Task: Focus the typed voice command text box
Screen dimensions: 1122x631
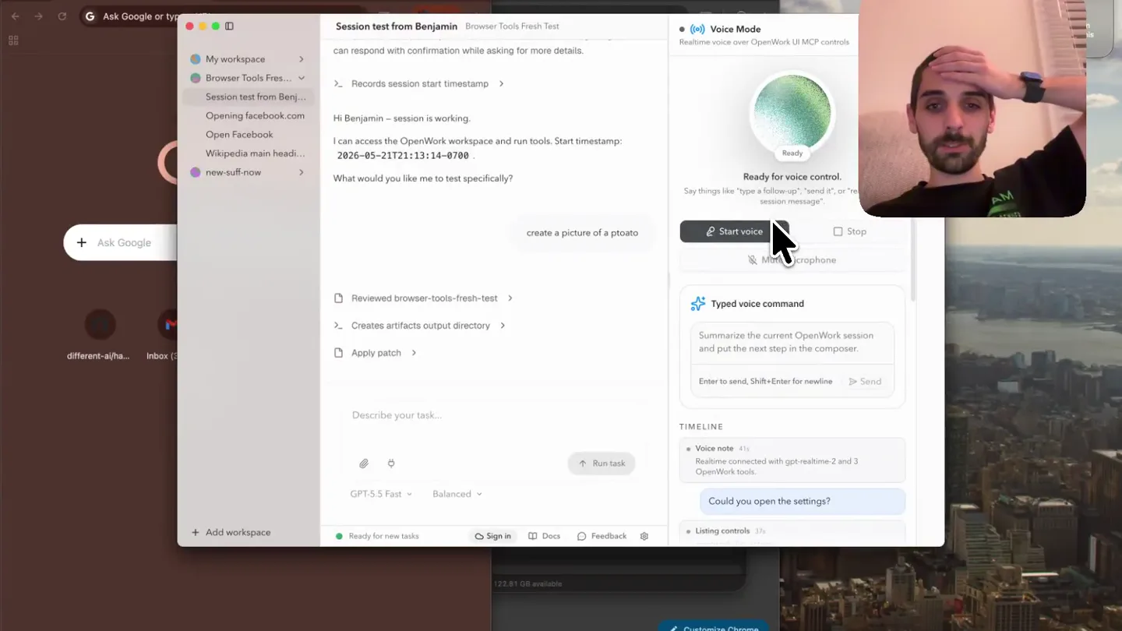Action: click(x=792, y=343)
